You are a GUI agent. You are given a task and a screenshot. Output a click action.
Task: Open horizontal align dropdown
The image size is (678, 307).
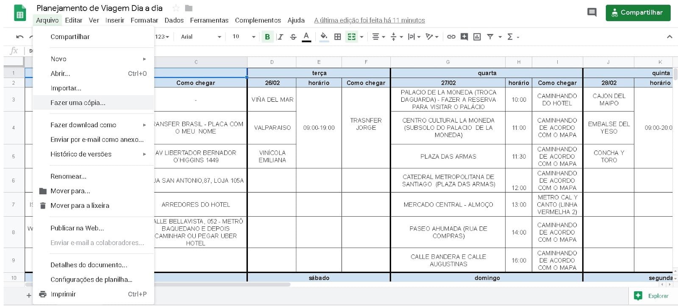(378, 37)
